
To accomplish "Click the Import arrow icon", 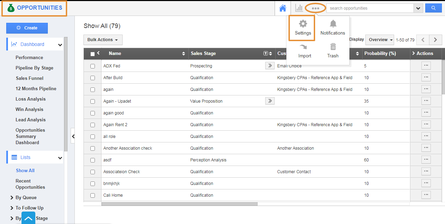I will [303, 47].
